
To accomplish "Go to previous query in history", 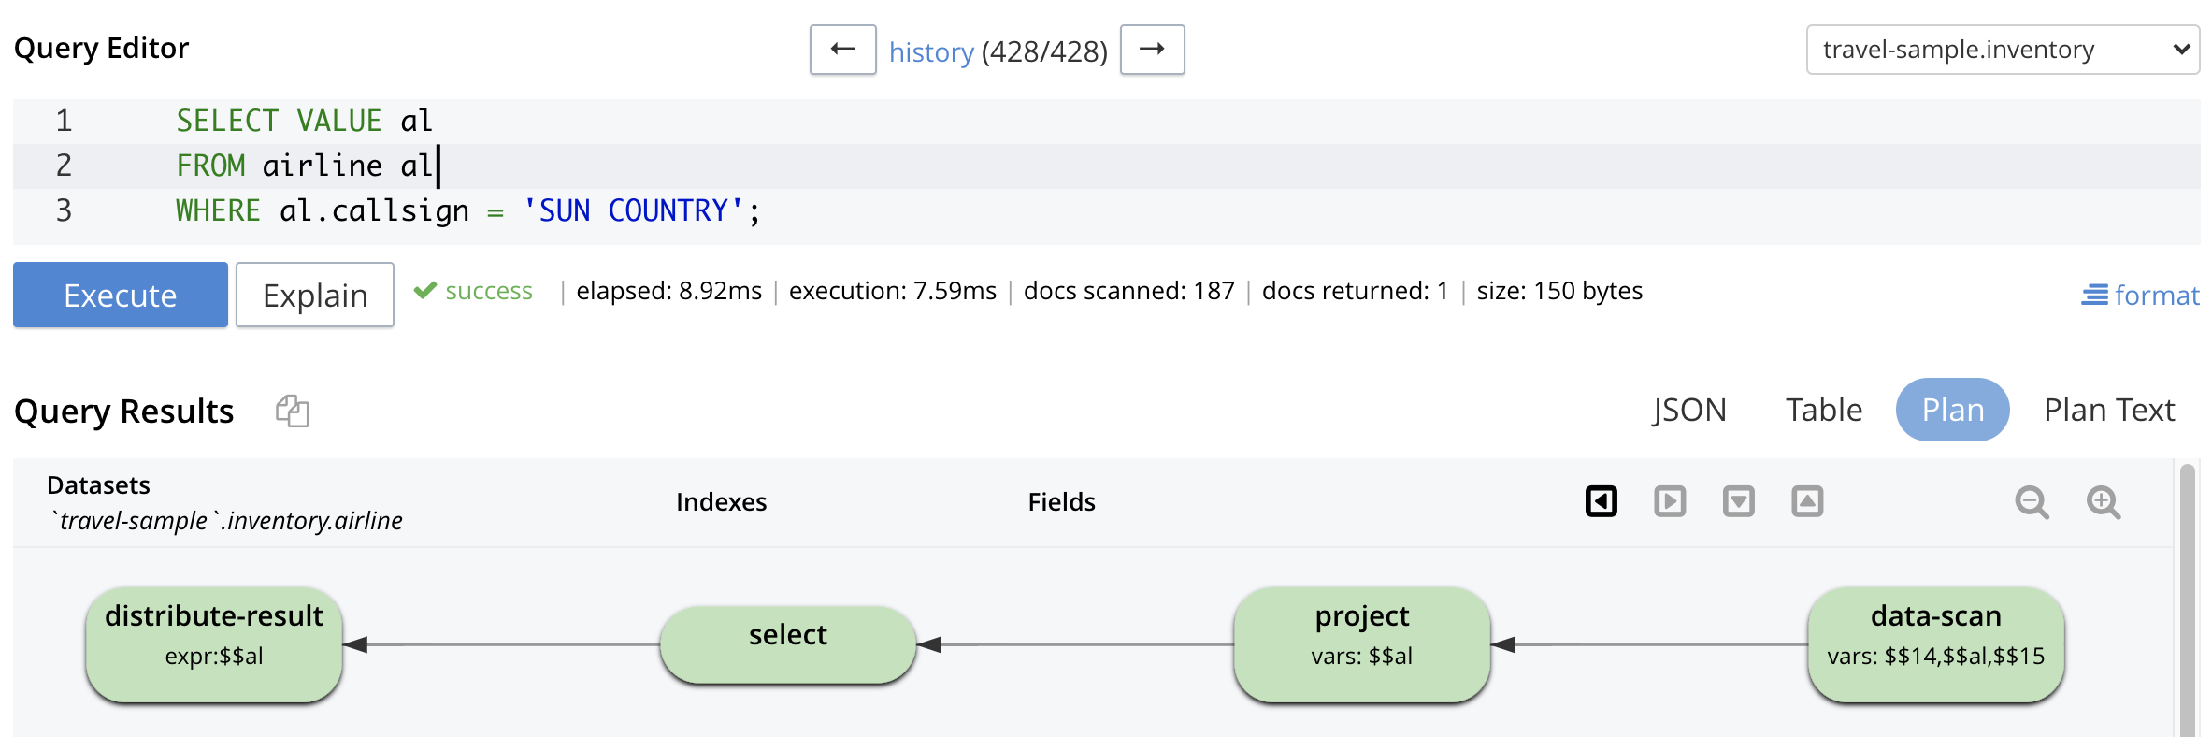I will [x=842, y=50].
